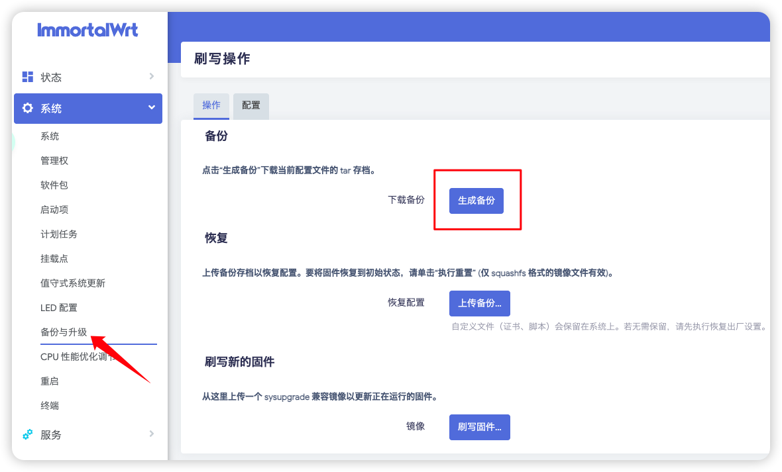Collapse the 系统 menu chevron
The height and width of the screenshot is (472, 782).
click(152, 107)
